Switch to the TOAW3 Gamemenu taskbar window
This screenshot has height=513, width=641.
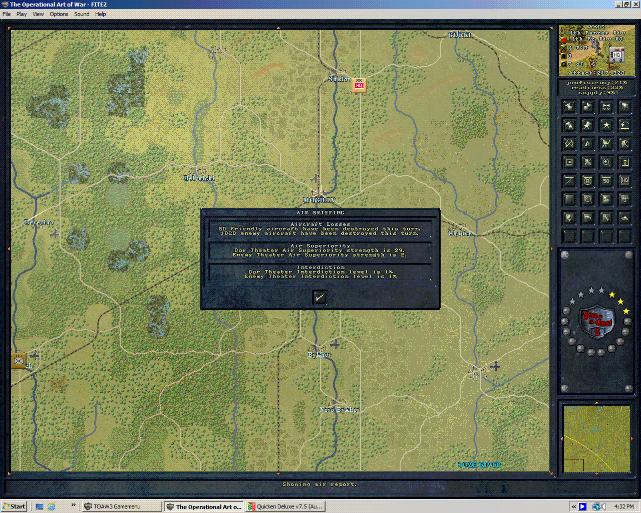coord(122,506)
